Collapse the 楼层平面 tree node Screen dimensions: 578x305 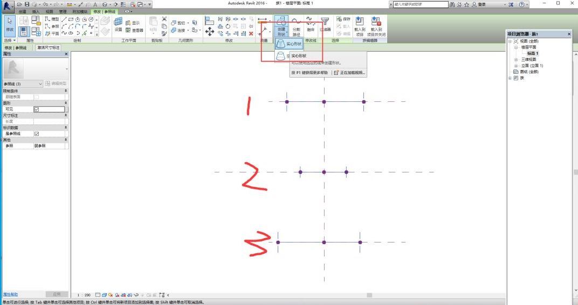coord(516,47)
